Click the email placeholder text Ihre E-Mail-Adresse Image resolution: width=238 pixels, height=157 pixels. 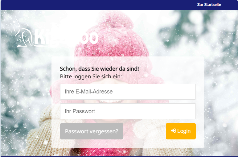click(x=89, y=92)
